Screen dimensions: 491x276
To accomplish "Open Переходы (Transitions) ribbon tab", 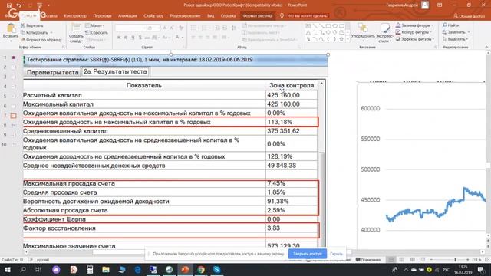I will tap(102, 15).
